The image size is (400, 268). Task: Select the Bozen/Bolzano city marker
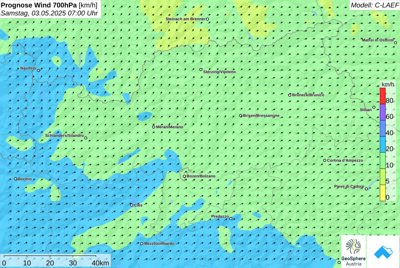184,176
